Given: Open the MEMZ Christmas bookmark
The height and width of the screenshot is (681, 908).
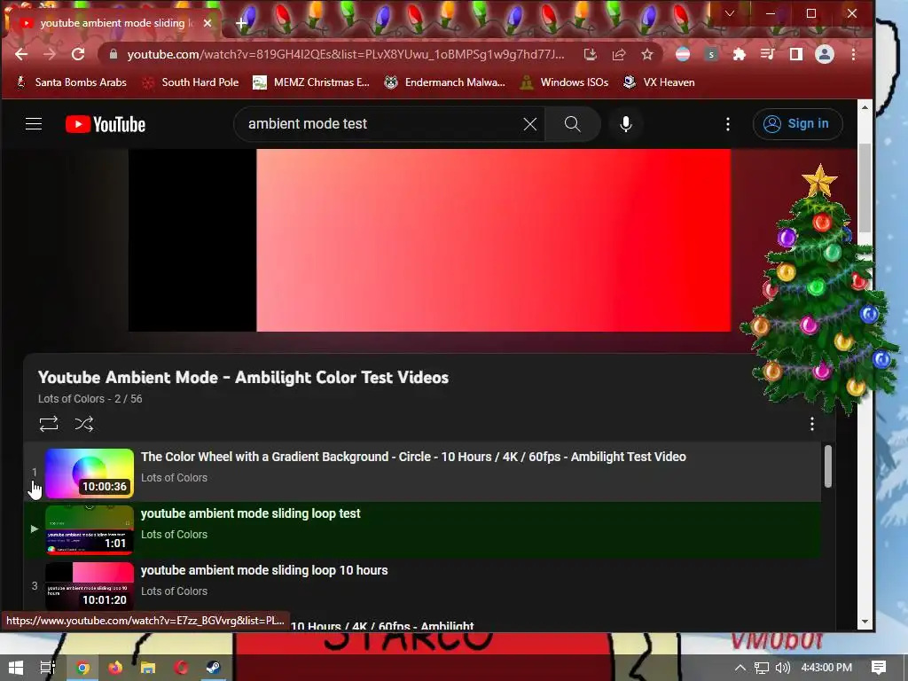Looking at the screenshot, I should pos(311,82).
